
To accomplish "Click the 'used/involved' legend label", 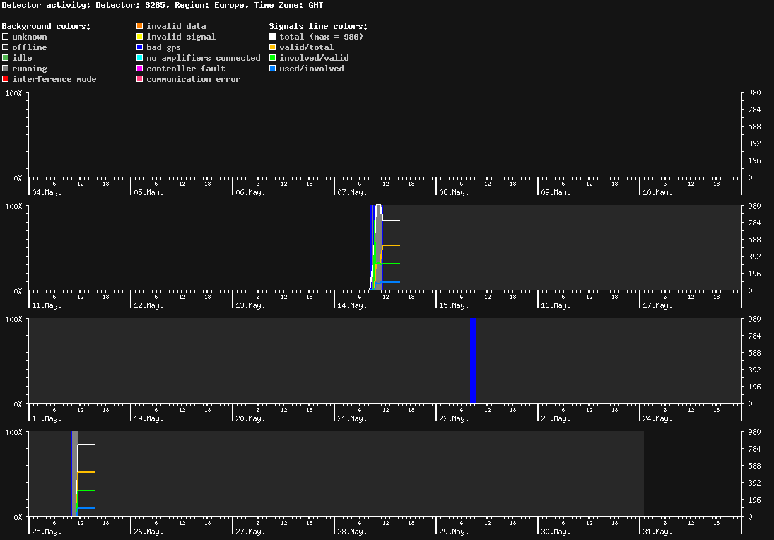I will [x=312, y=68].
